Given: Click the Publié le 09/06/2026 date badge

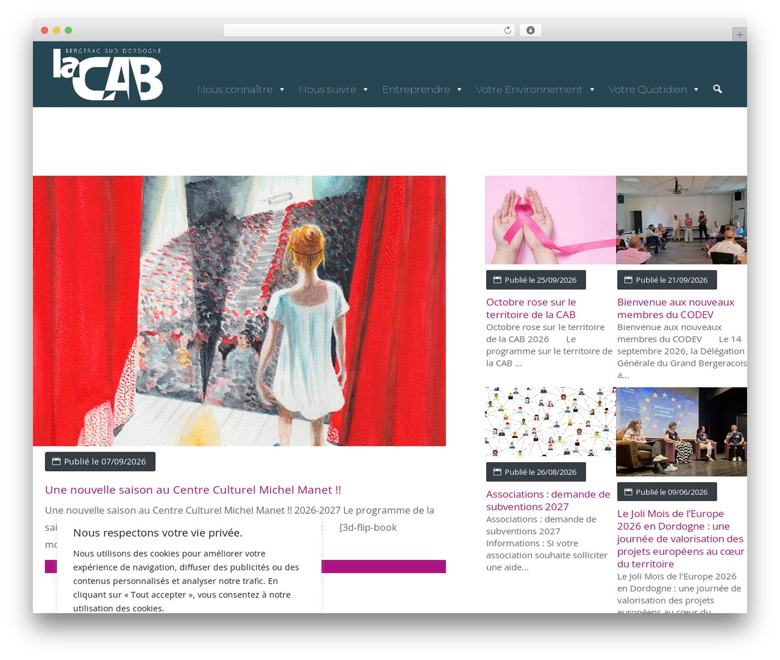Looking at the screenshot, I should (x=667, y=492).
